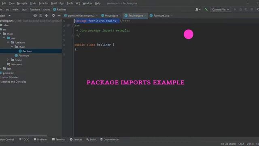Screen dimensions: 259x146
Task: Close the pom.xml editor tab
Action: coord(97,15)
